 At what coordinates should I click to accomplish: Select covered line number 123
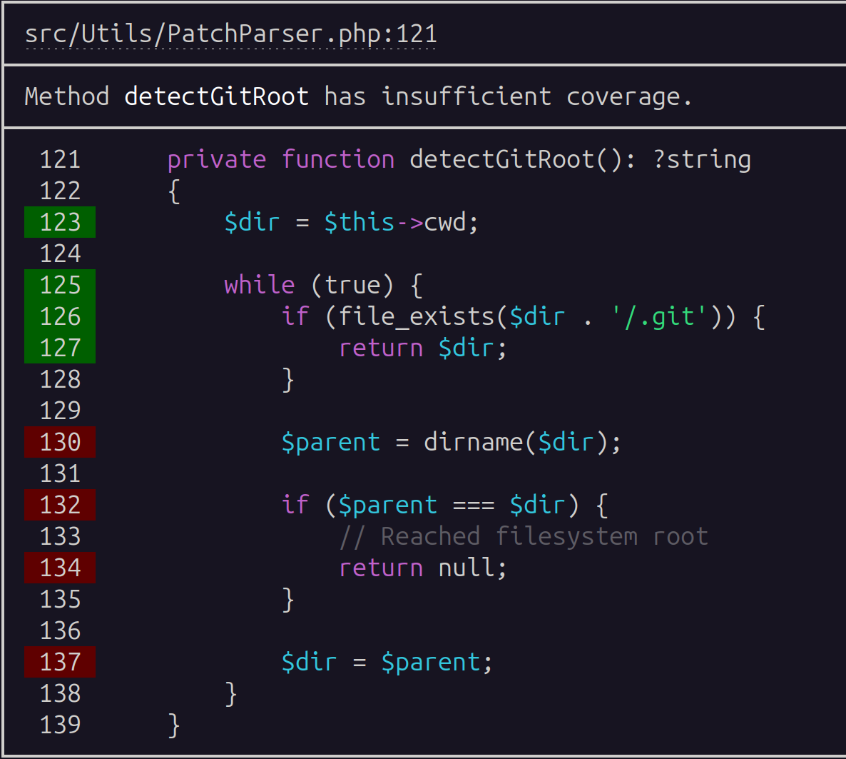[60, 222]
